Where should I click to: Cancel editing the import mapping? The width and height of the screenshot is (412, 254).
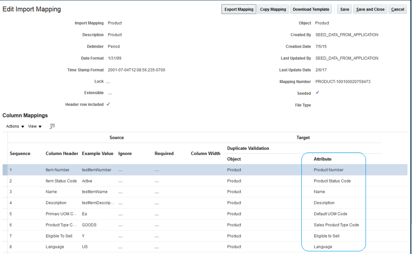tap(397, 9)
